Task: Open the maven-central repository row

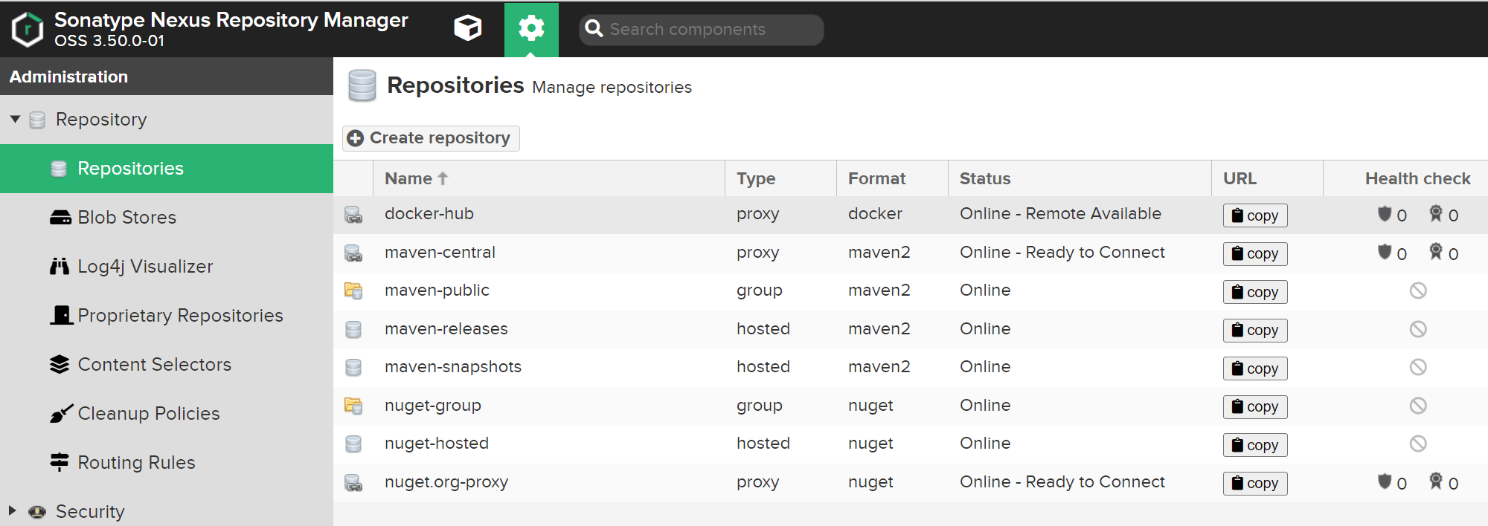Action: (911, 253)
